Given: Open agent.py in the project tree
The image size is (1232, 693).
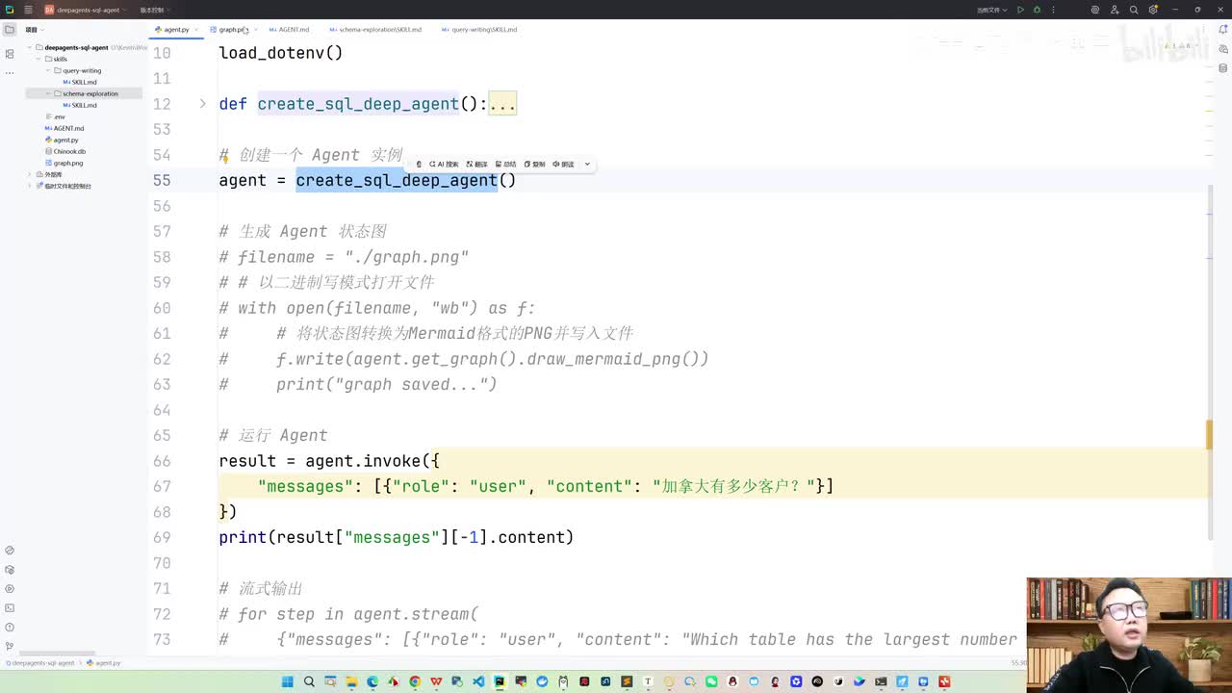Looking at the screenshot, I should coord(62,140).
